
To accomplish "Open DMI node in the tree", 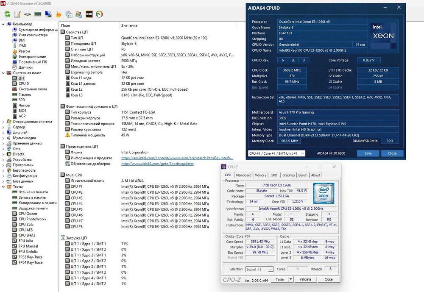I will pos(22,40).
